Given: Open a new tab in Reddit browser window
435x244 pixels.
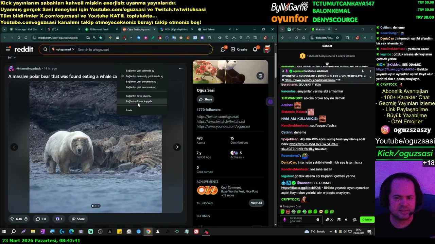Looking at the screenshot, I should click(x=237, y=29).
